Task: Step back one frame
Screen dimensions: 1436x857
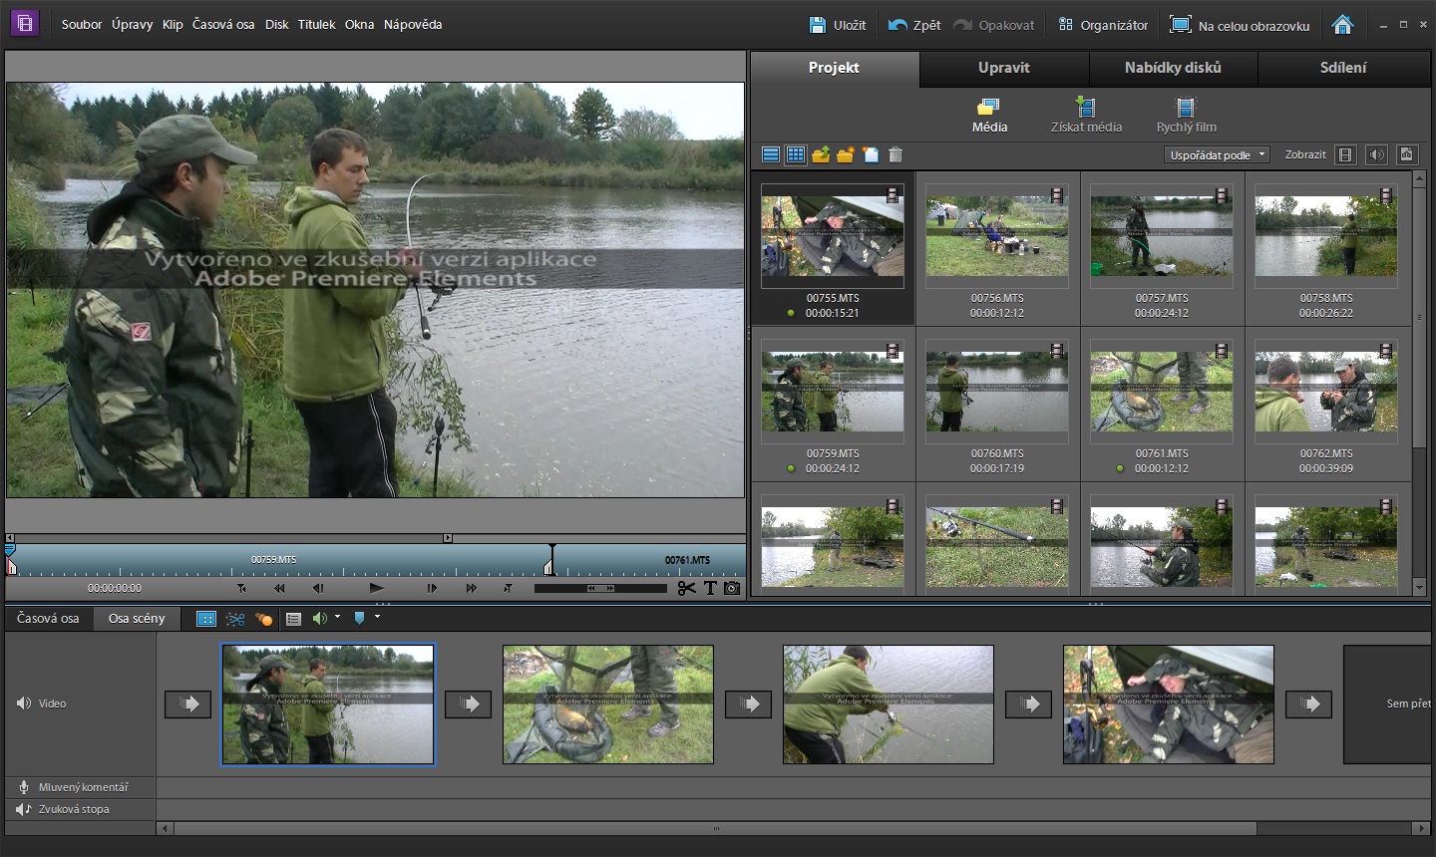Action: [x=318, y=588]
